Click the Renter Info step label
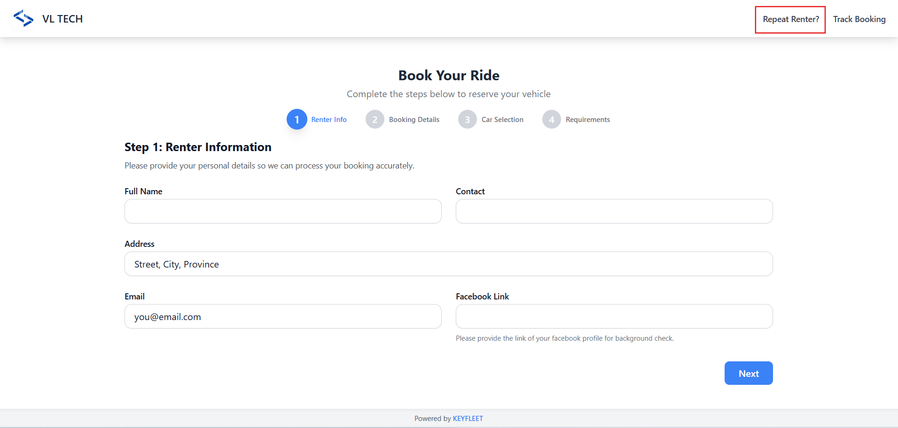898x428 pixels. [x=329, y=120]
